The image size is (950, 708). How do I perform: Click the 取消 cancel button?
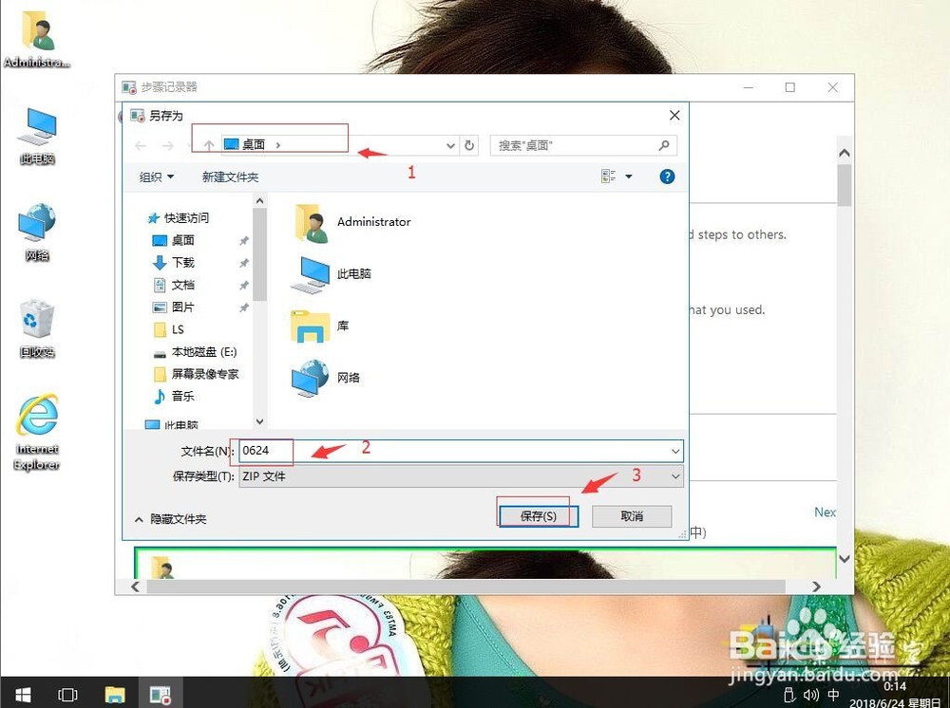click(x=632, y=516)
